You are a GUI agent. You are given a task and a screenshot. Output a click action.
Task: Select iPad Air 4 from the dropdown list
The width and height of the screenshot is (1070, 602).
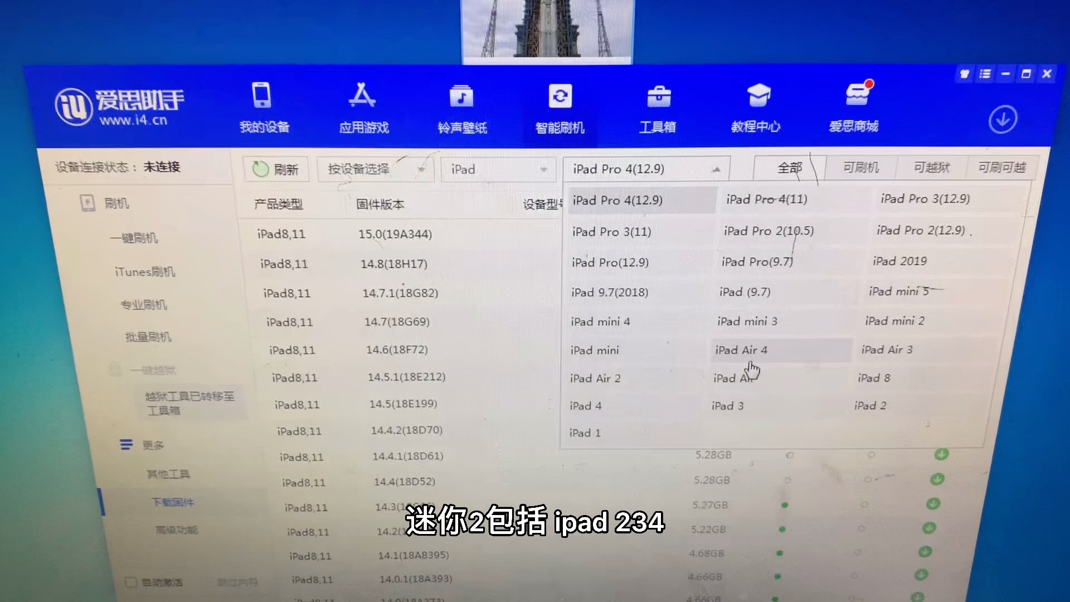[x=743, y=350]
